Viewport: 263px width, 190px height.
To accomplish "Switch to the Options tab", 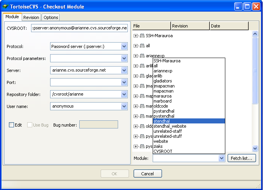I will point(51,17).
